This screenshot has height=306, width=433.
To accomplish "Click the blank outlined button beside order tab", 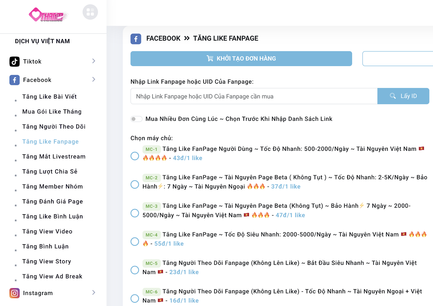I will tap(398, 58).
